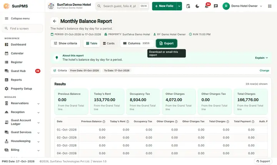Expand the Guest Services chevron

tap(38, 133)
